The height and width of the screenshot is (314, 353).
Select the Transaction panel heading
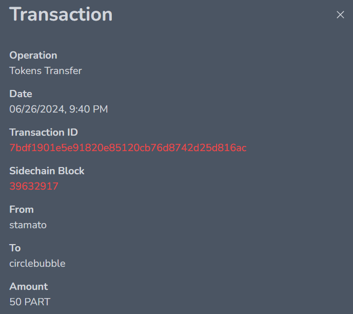coord(61,14)
